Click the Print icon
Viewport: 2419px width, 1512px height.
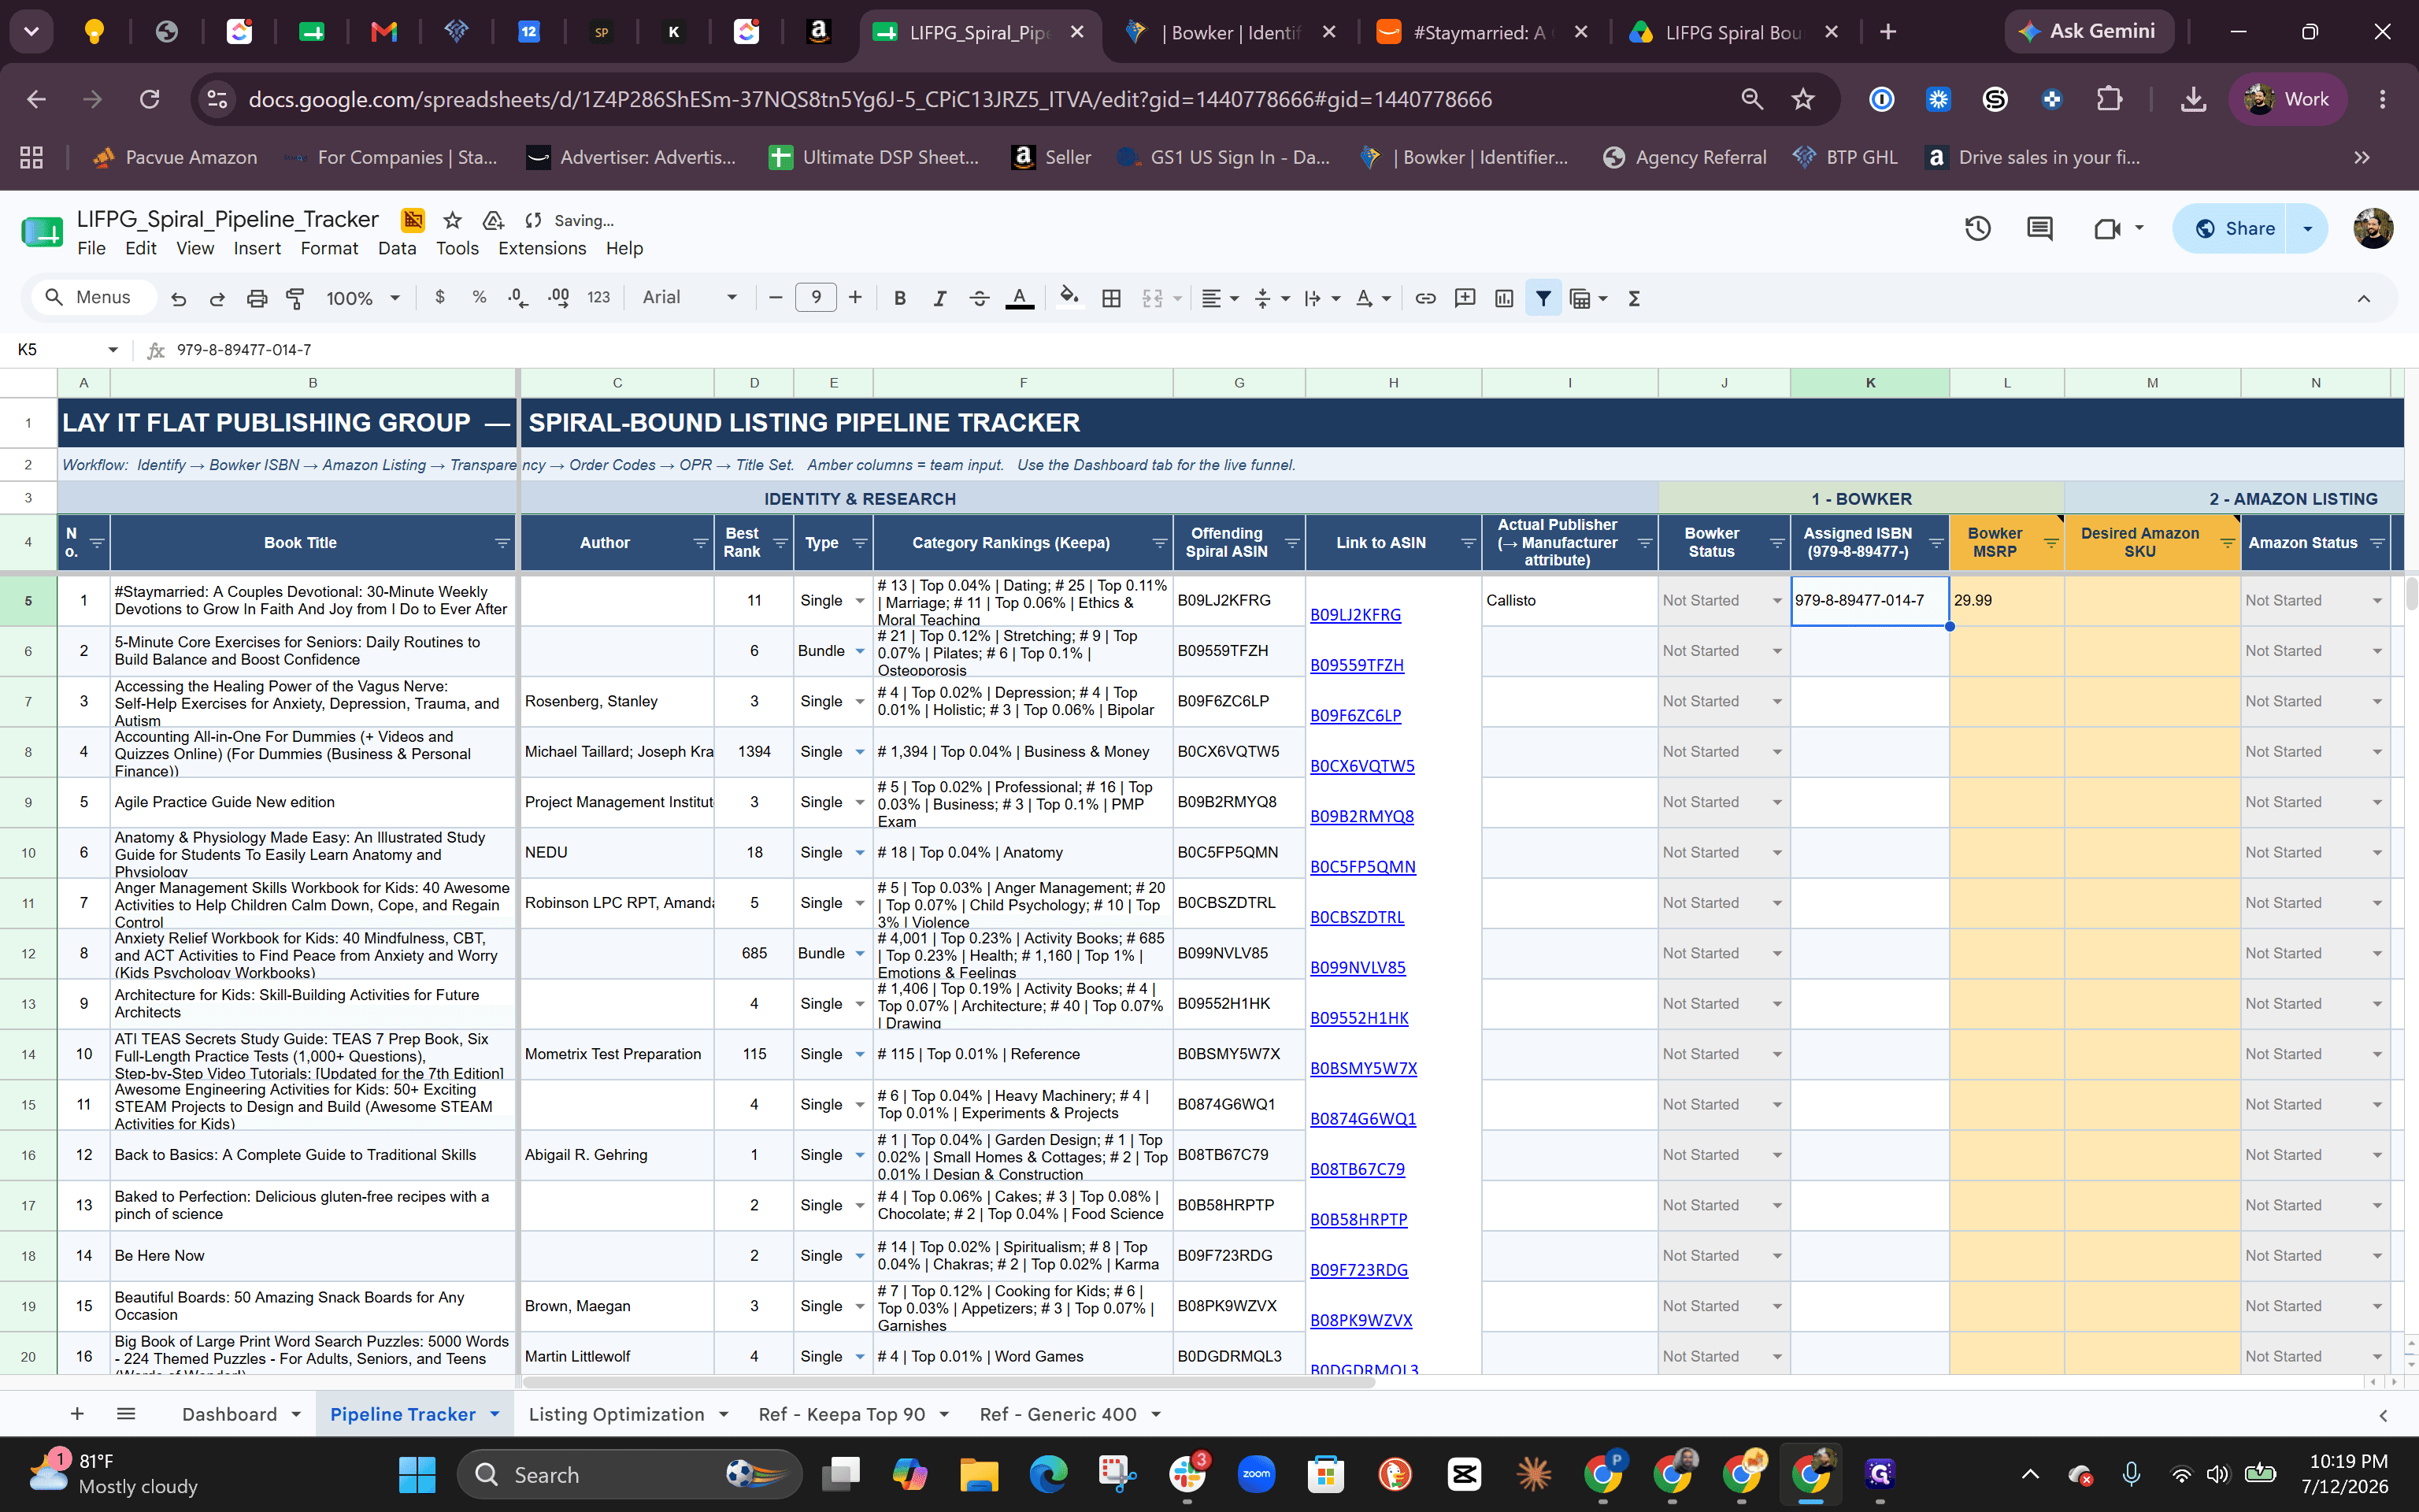pyautogui.click(x=257, y=298)
